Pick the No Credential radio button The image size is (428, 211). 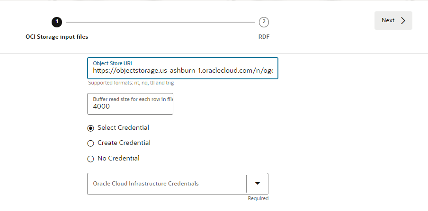[91, 159]
